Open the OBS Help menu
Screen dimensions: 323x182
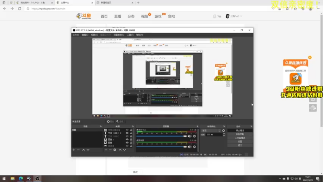(139, 35)
